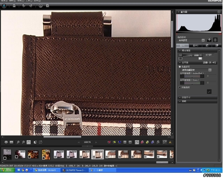This screenshot has height=178, width=223.
Task: Go to the previous image with the left arrow
Action: (79, 142)
